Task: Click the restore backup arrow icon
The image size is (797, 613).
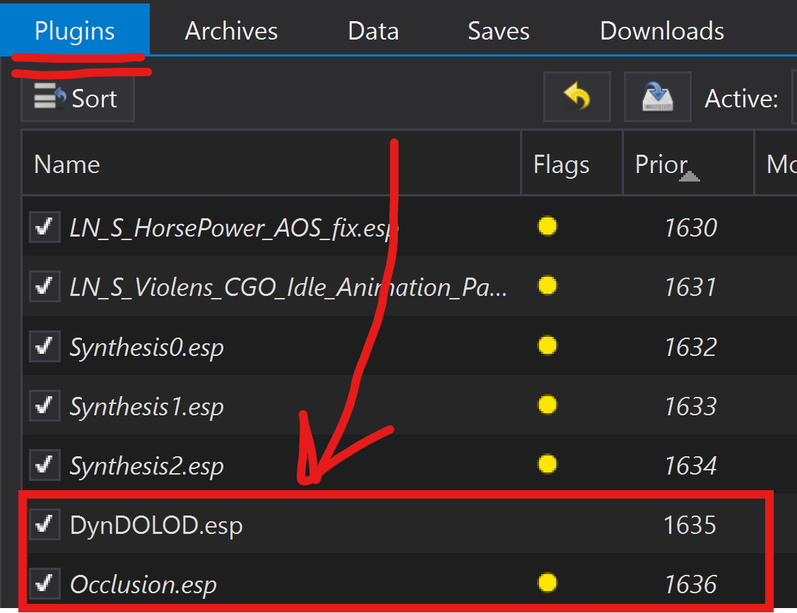Action: pos(577,97)
